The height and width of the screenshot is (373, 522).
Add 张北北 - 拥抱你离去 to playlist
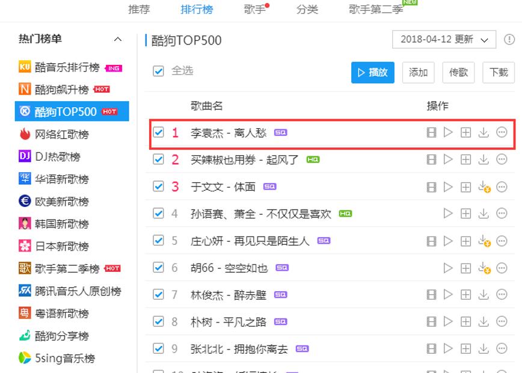[465, 349]
